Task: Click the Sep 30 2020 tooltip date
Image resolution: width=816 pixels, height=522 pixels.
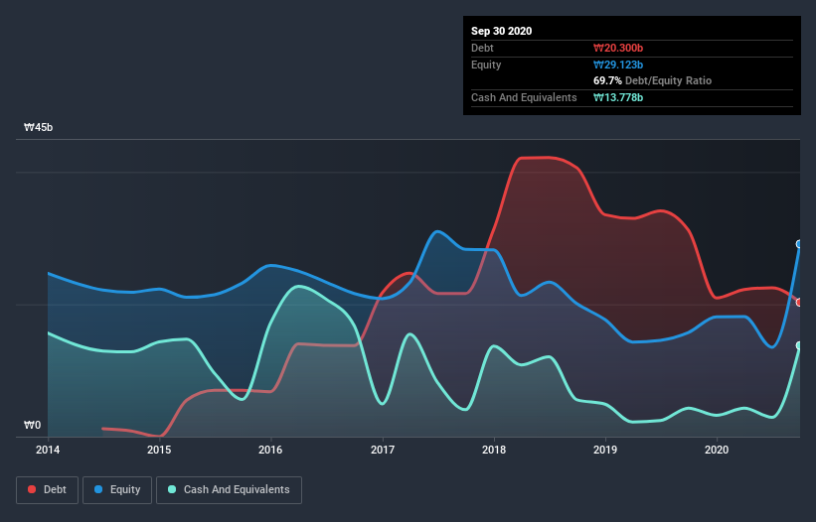Action: pyautogui.click(x=502, y=31)
